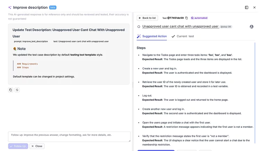Focus the follow-up prompt text field
Image resolution: width=266 pixels, height=151 pixels.
(x=69, y=136)
